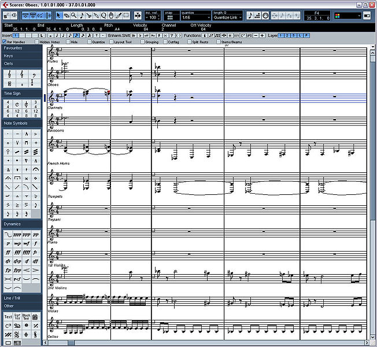Choose the mezzo-forte (mf) dynamic symbol
Viewport: 377px width, 347px height.
[x=26, y=243]
